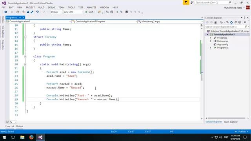Open the Action Center notification icon
The image size is (251, 141).
(x=245, y=137)
